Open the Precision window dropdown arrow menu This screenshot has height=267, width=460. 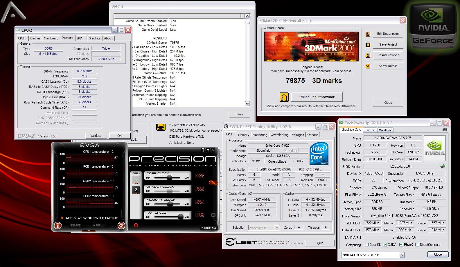click(208, 150)
